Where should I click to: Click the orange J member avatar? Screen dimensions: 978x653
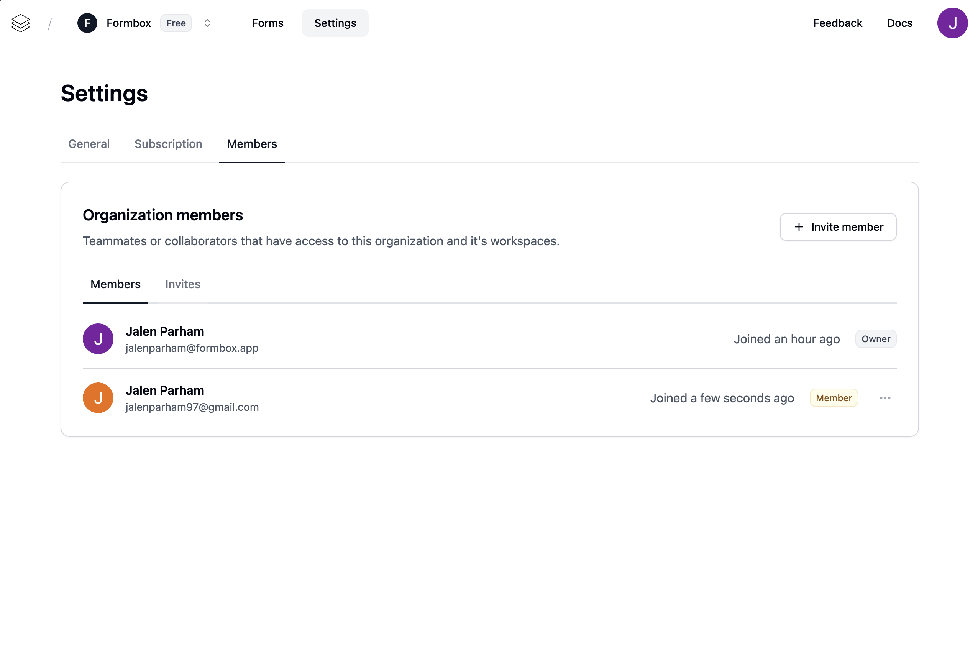(x=98, y=398)
